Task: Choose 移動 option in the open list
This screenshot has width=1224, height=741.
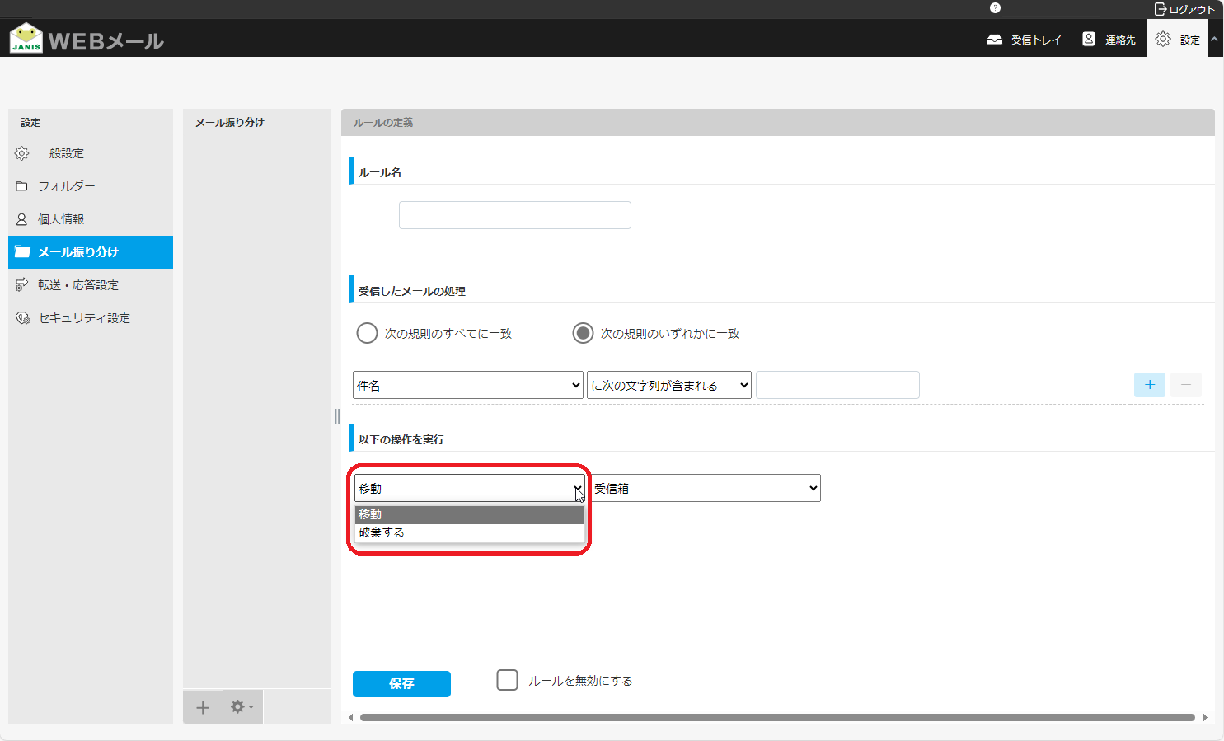Action: click(x=468, y=514)
